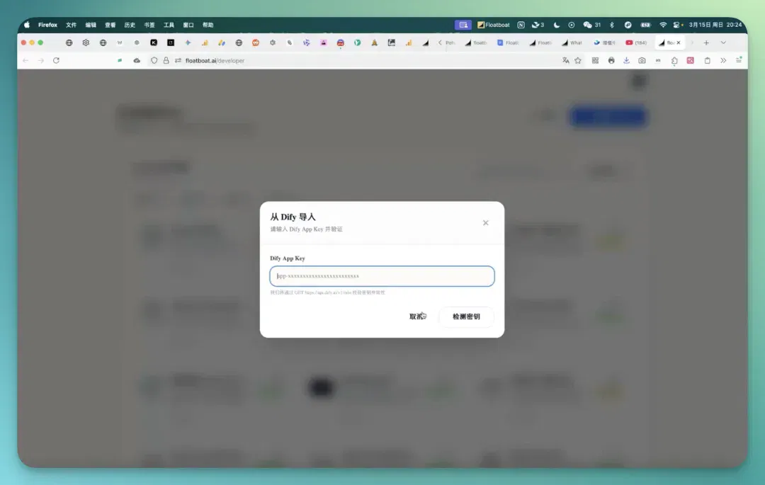This screenshot has height=485, width=765.
Task: Click the Notion menu bar icon
Action: point(521,25)
